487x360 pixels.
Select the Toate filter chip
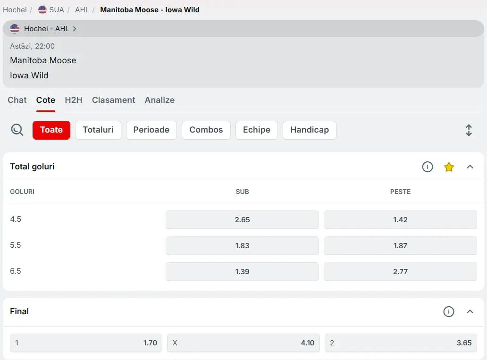(x=51, y=130)
